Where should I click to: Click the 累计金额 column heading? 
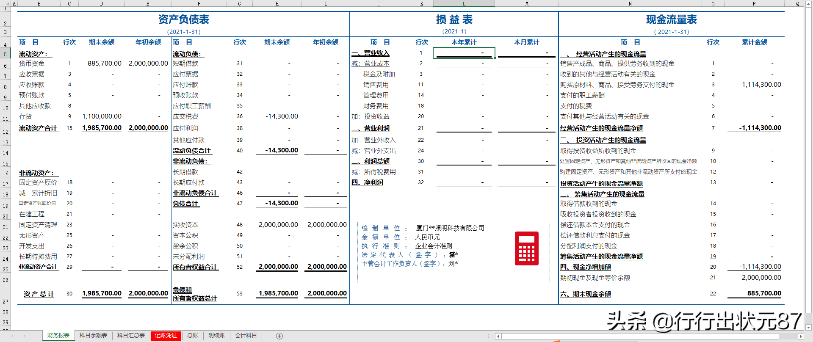point(755,42)
